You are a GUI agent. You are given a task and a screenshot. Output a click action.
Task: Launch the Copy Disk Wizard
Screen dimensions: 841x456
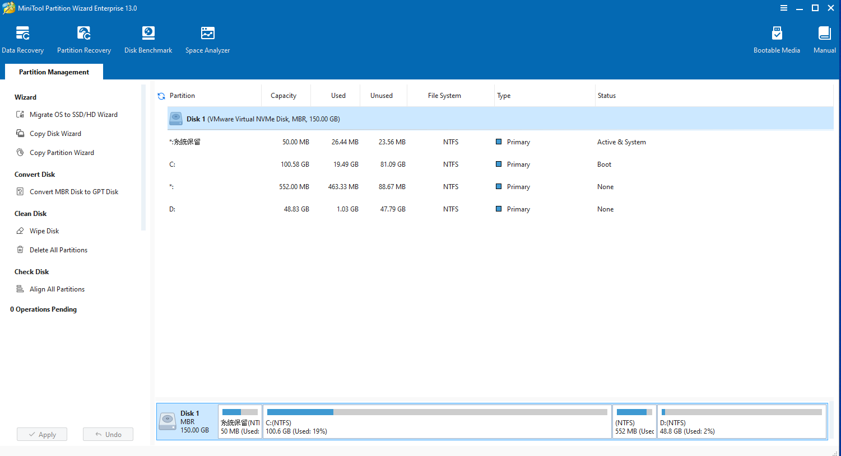coord(55,134)
